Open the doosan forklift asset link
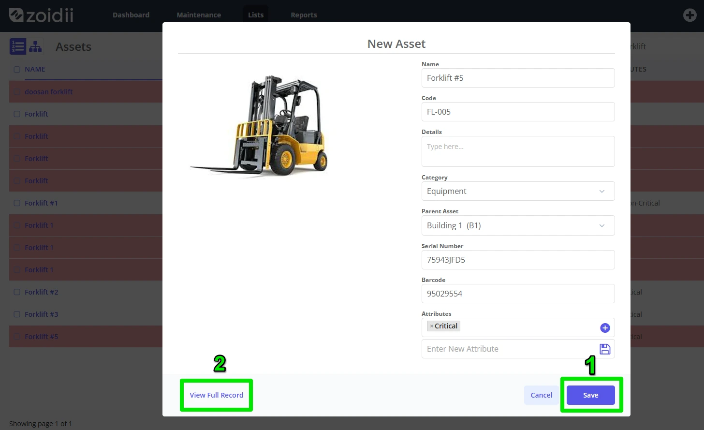704x430 pixels. [49, 92]
